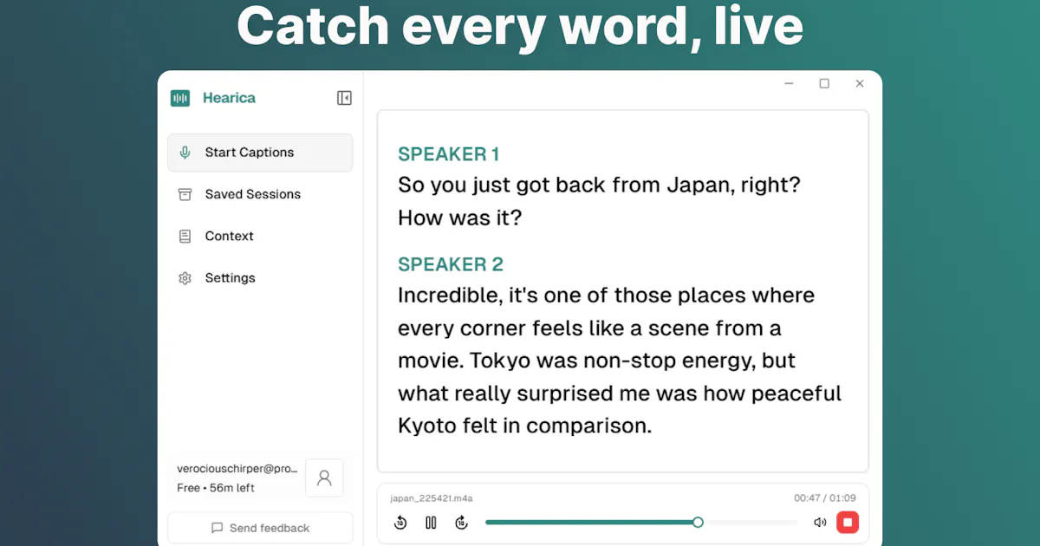1040x546 pixels.
Task: Click the SPEAKER 1 label
Action: tap(448, 154)
